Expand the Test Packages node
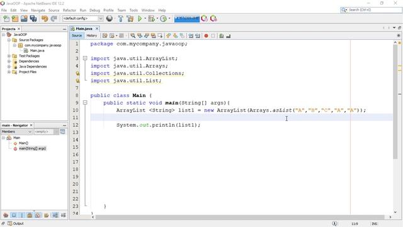403x227 pixels. pyautogui.click(x=9, y=56)
